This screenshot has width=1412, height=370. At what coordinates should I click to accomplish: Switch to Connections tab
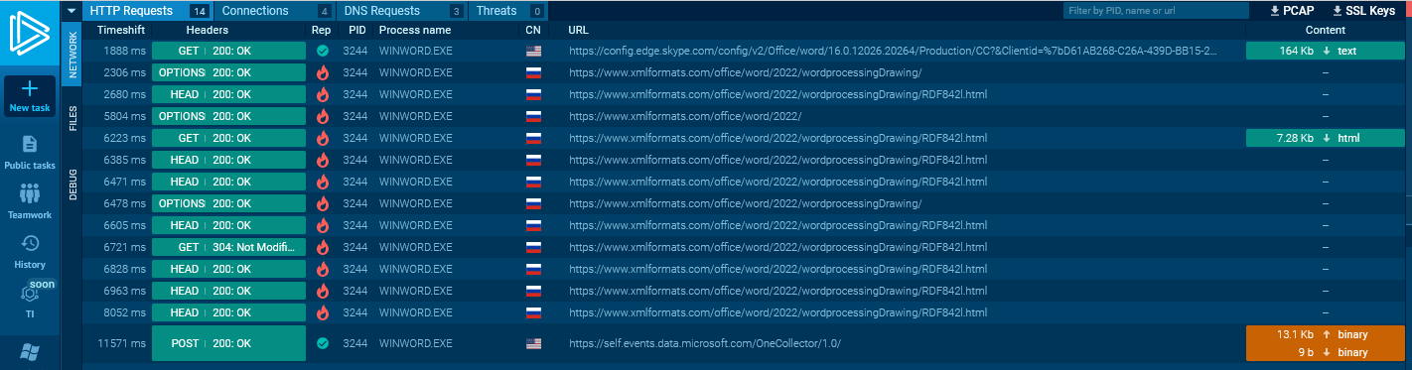[275, 11]
